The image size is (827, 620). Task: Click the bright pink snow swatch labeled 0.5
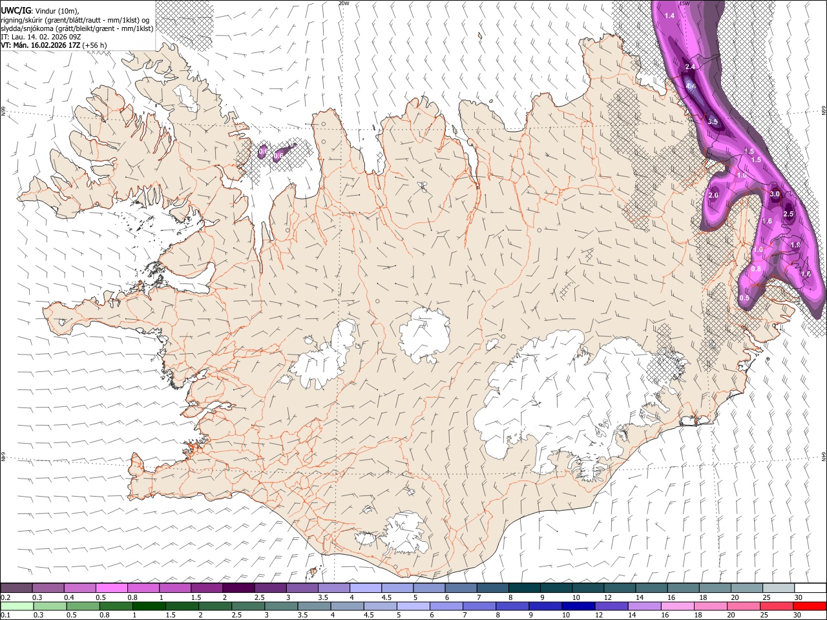click(112, 588)
